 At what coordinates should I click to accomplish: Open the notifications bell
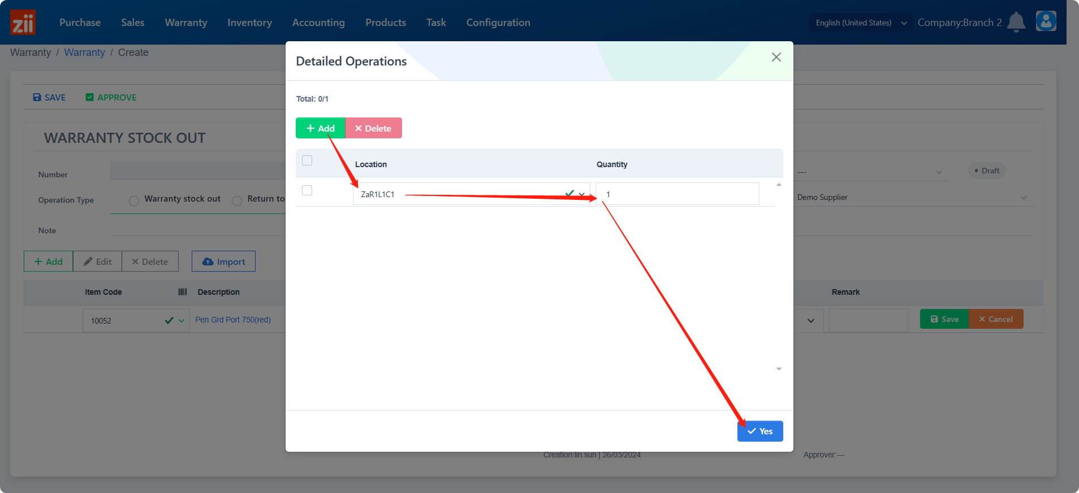click(1016, 23)
